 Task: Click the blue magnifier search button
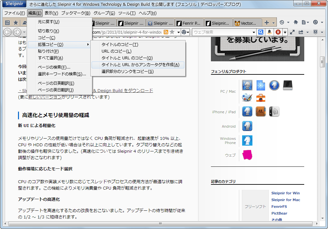[261, 32]
